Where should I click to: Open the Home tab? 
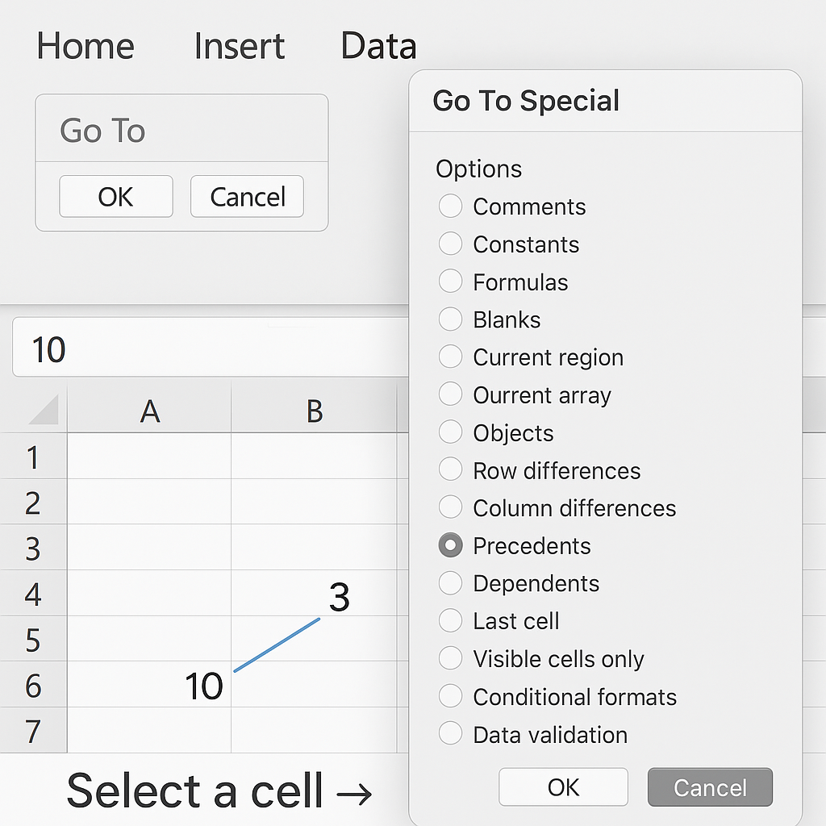pos(86,46)
